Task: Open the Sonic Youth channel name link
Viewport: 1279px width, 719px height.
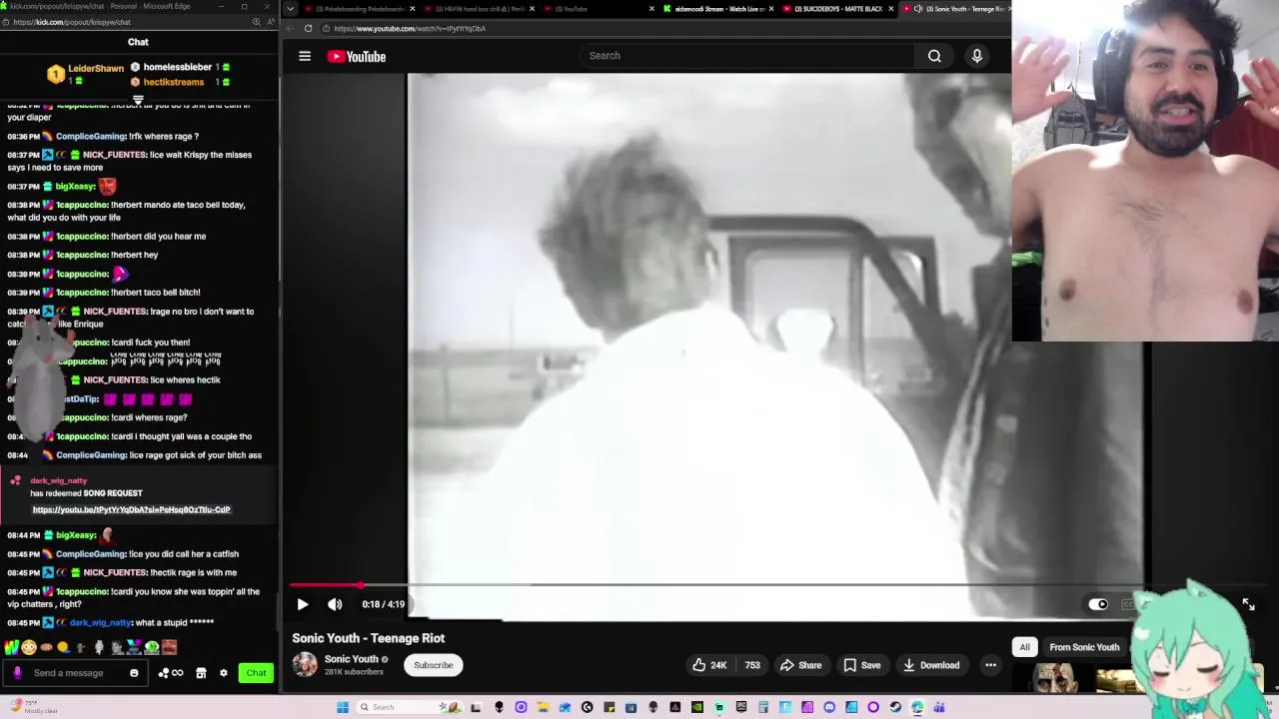Action: click(351, 659)
